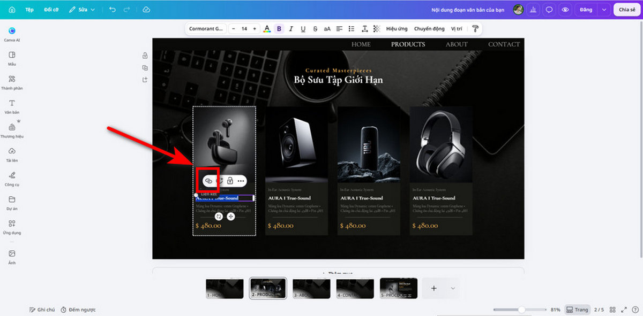Open the comments speech bubble icon

point(549,10)
